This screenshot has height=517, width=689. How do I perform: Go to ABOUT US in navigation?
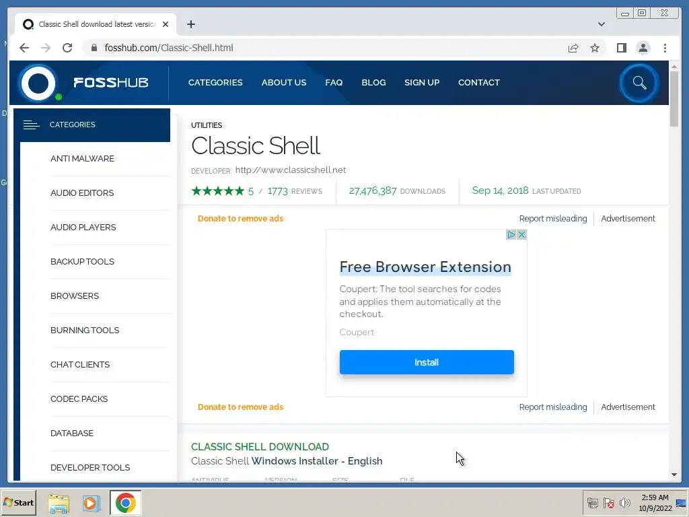[284, 83]
